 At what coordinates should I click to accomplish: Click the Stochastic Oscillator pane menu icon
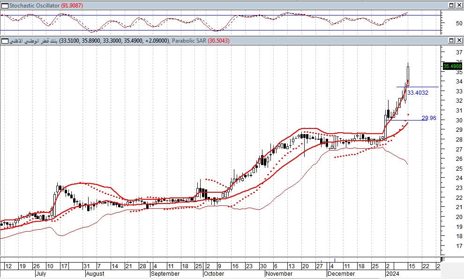coord(3,5)
